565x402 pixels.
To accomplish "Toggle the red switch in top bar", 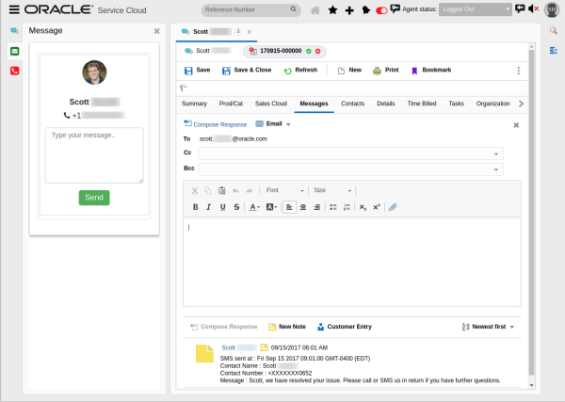I will coord(381,10).
